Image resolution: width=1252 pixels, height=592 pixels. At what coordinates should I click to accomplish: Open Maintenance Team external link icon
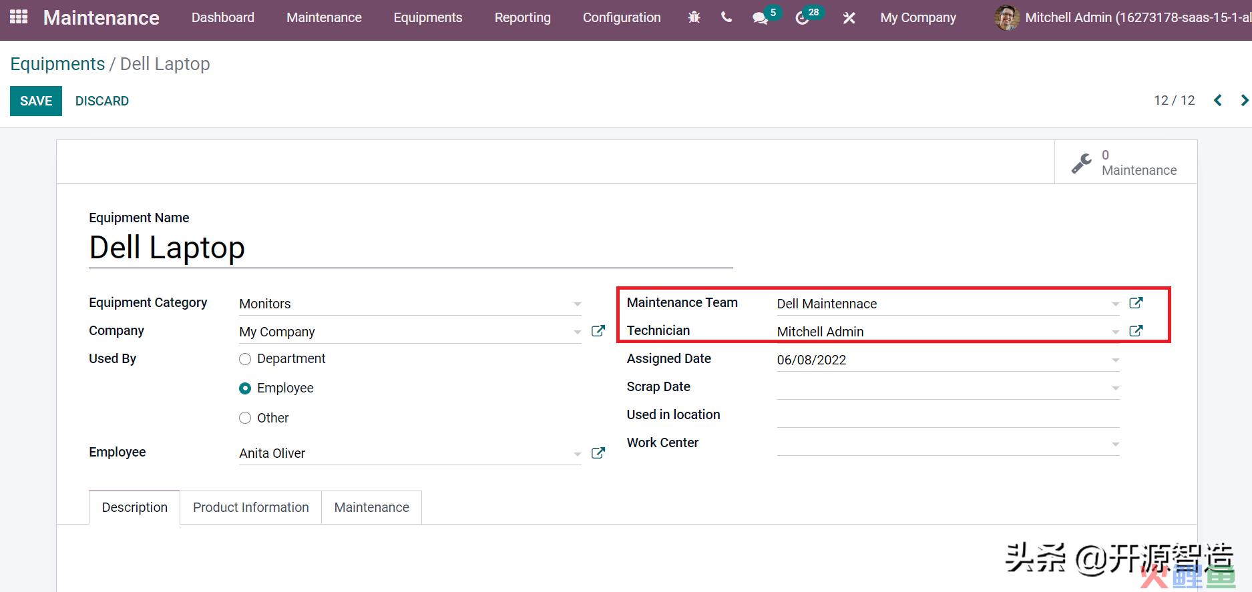pos(1136,302)
